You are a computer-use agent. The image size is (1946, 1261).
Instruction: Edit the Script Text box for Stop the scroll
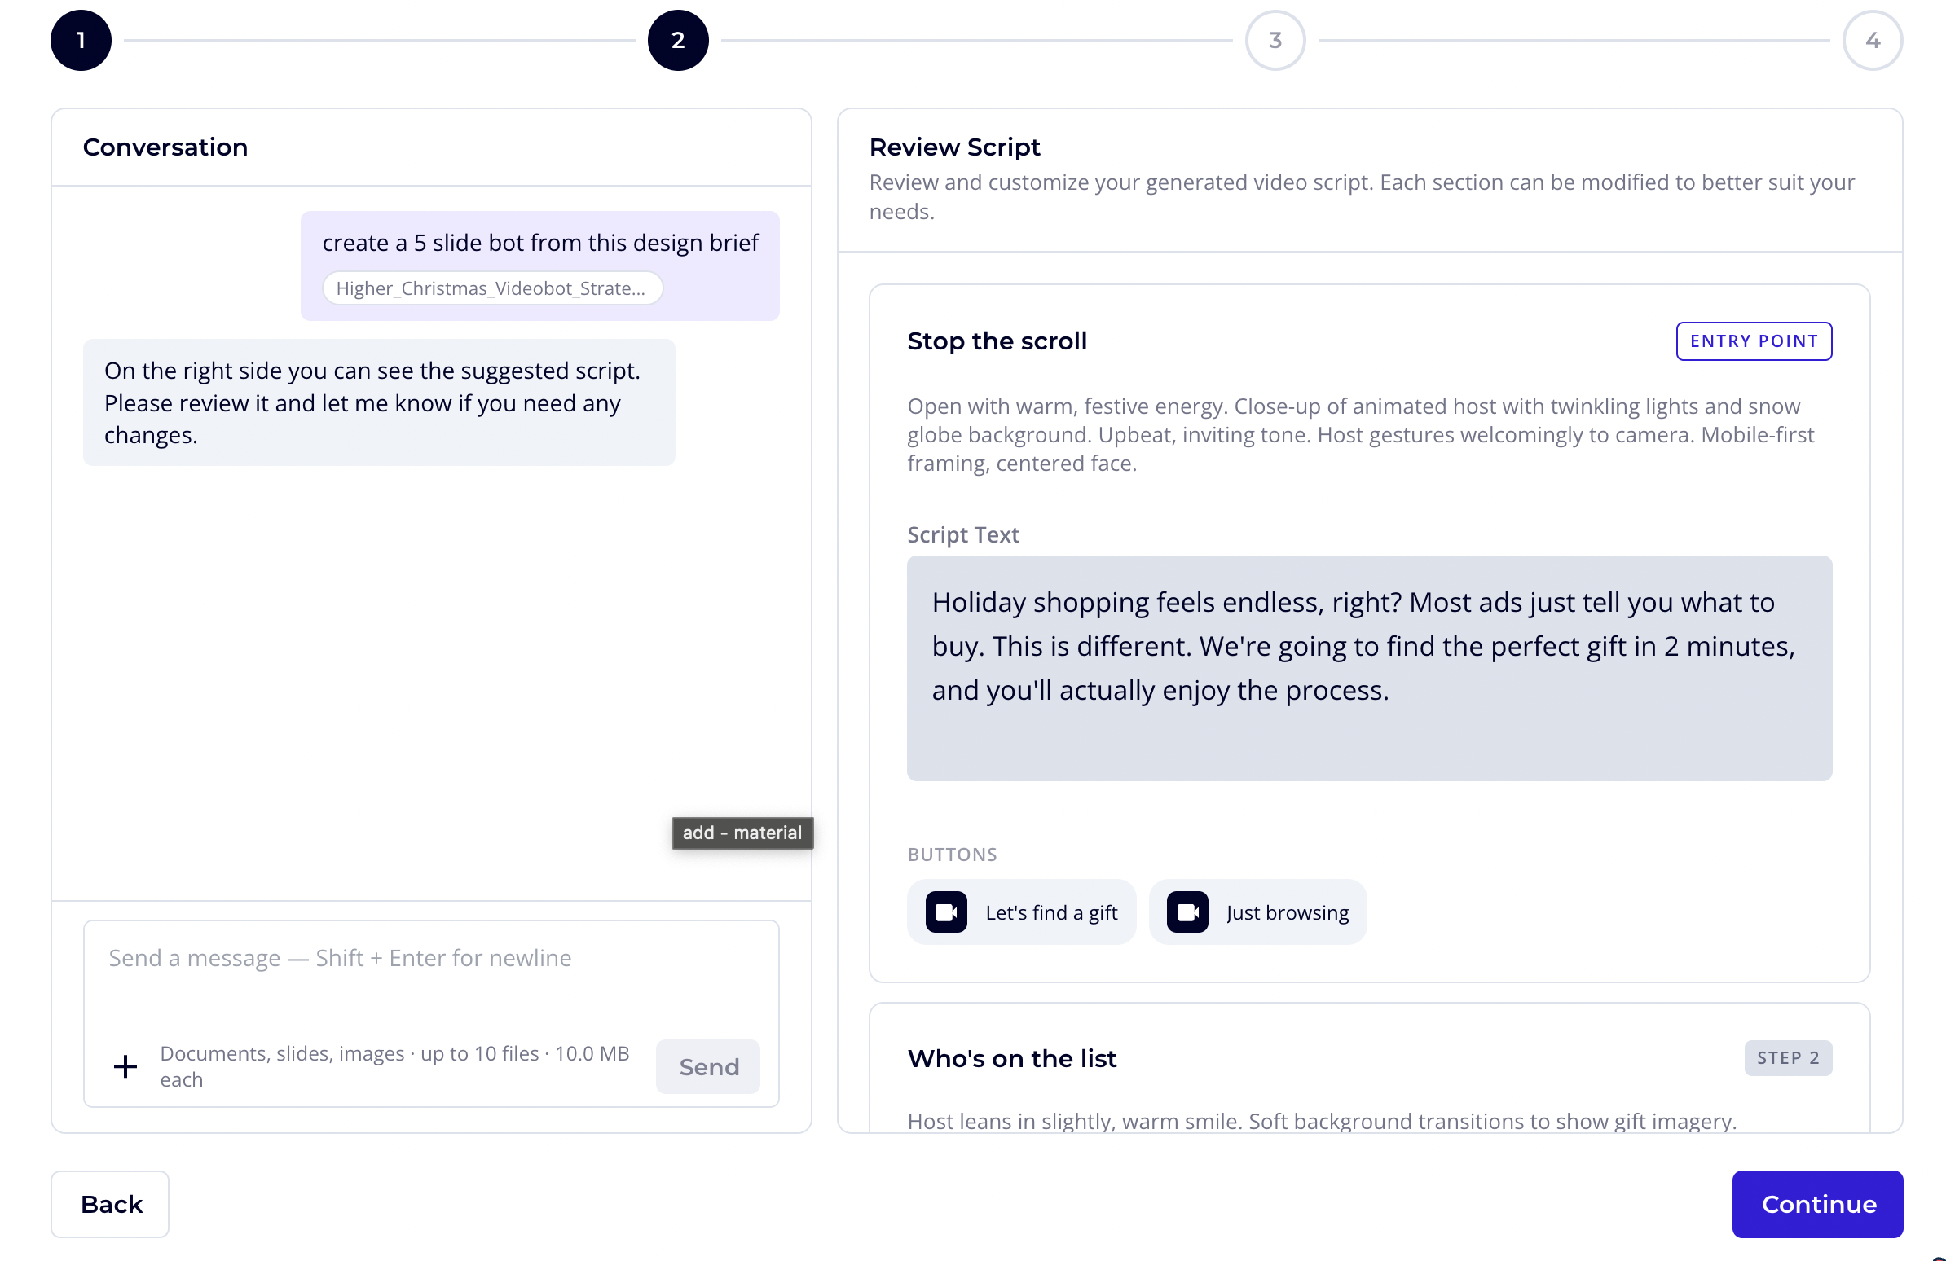pyautogui.click(x=1370, y=668)
